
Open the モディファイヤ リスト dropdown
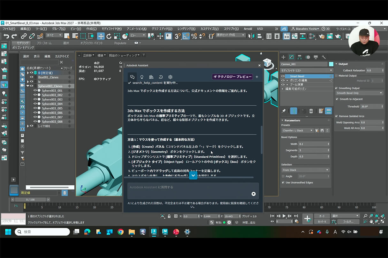coord(307,70)
